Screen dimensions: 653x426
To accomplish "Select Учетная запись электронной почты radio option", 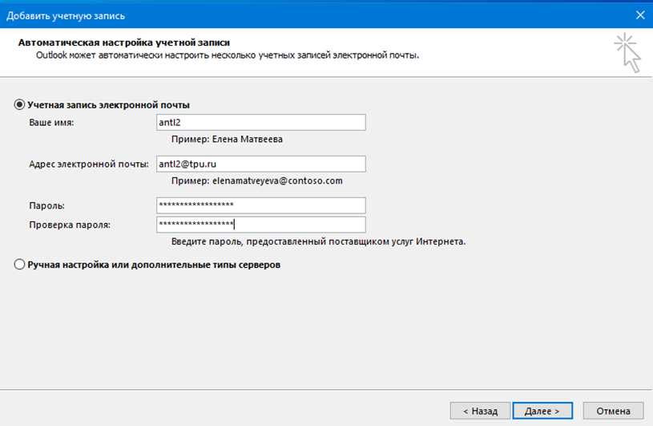I will 19,104.
